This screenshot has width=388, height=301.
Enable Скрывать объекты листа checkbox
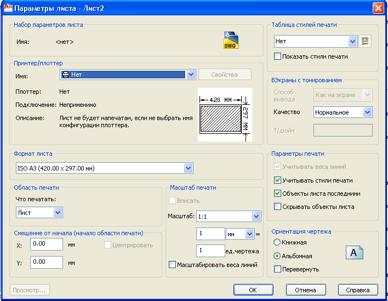coord(278,207)
